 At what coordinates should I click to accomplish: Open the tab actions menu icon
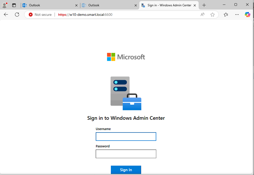coord(14,5)
